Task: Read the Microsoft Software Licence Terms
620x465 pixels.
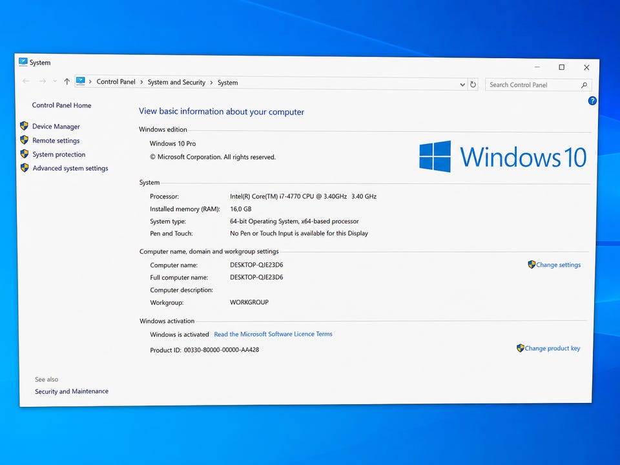Action: (273, 334)
